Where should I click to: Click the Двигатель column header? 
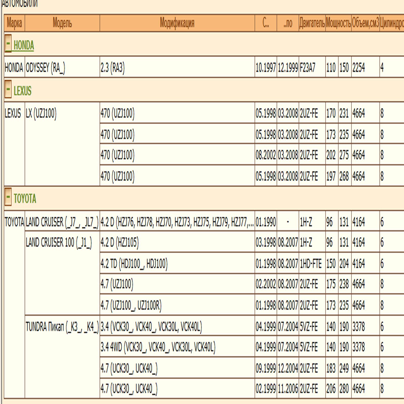pos(312,23)
